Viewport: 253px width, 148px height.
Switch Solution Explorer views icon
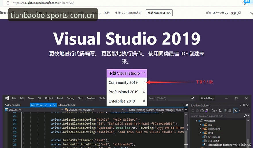207,111
